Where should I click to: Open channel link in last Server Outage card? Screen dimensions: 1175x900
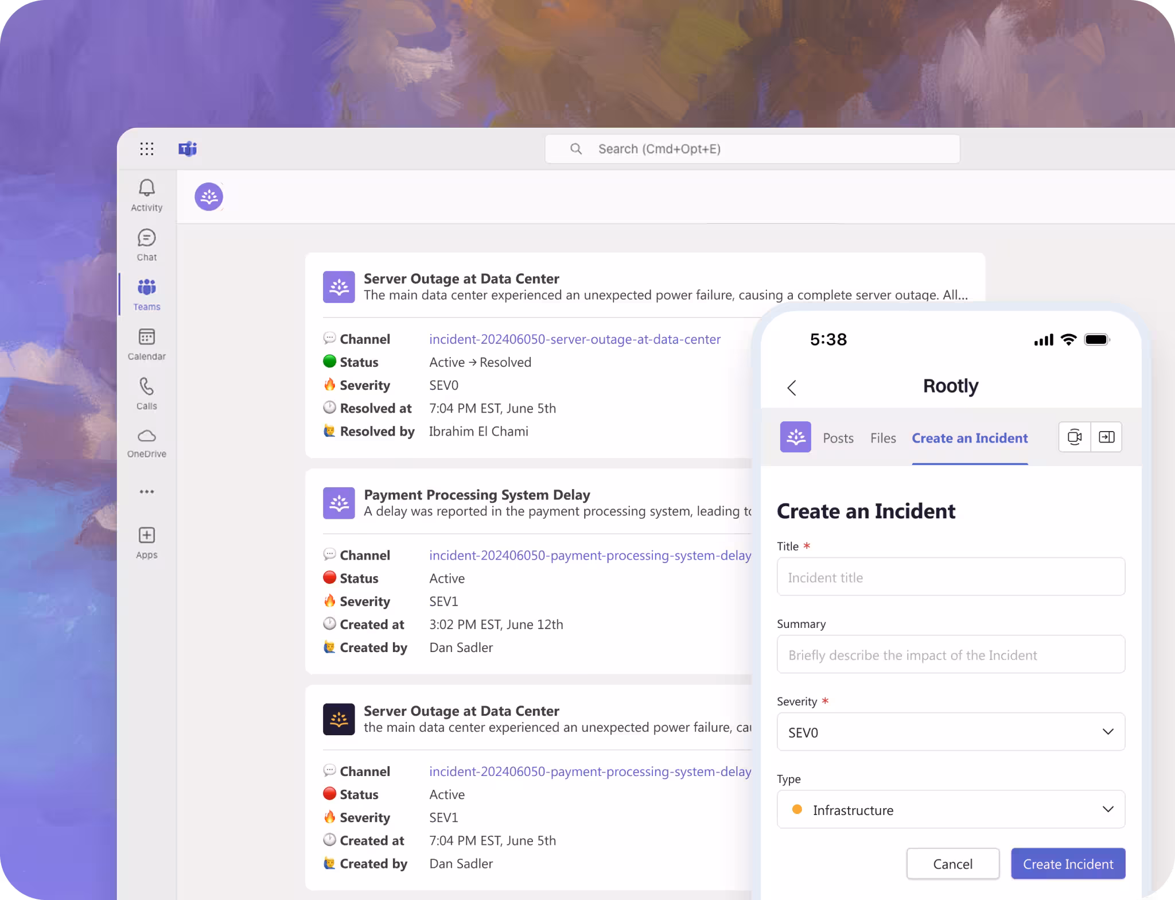590,771
